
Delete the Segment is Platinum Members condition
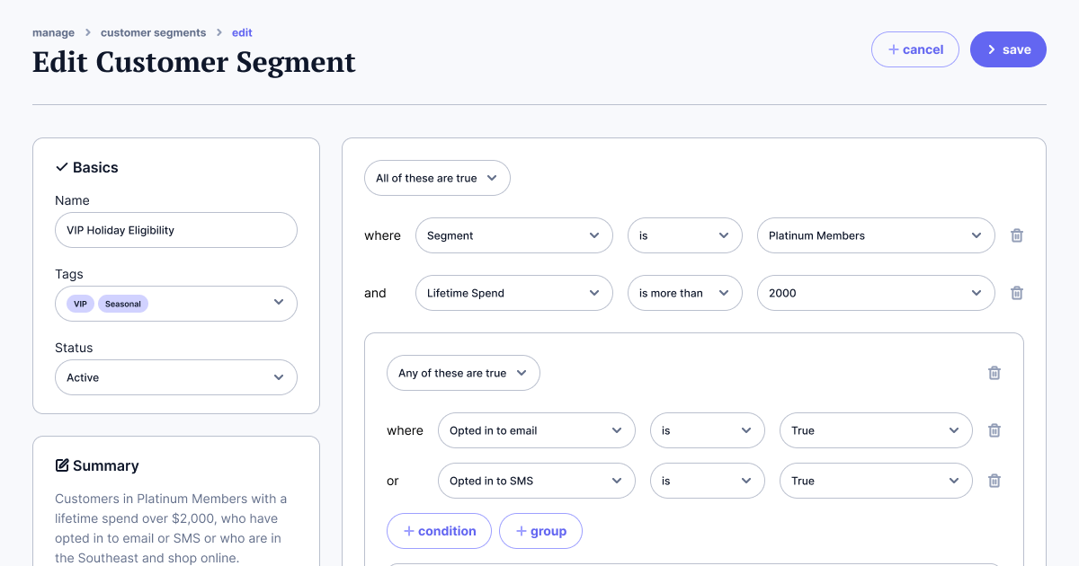[1017, 235]
